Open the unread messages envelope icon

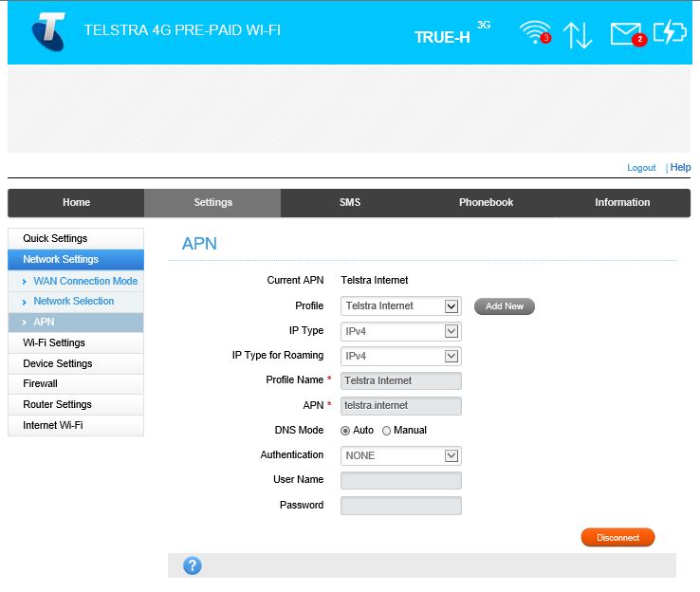(x=628, y=34)
